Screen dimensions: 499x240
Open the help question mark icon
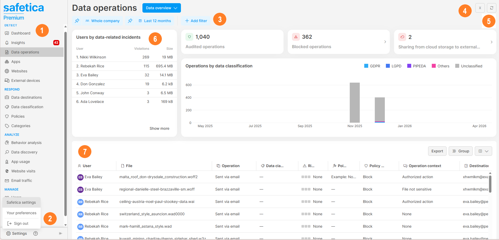(36, 233)
